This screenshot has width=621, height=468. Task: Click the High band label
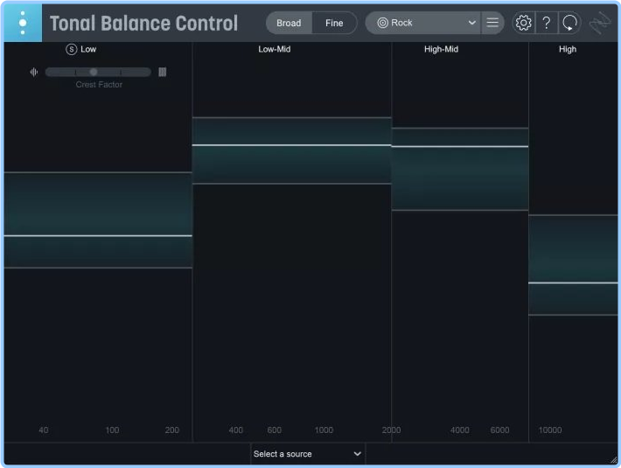click(x=568, y=49)
